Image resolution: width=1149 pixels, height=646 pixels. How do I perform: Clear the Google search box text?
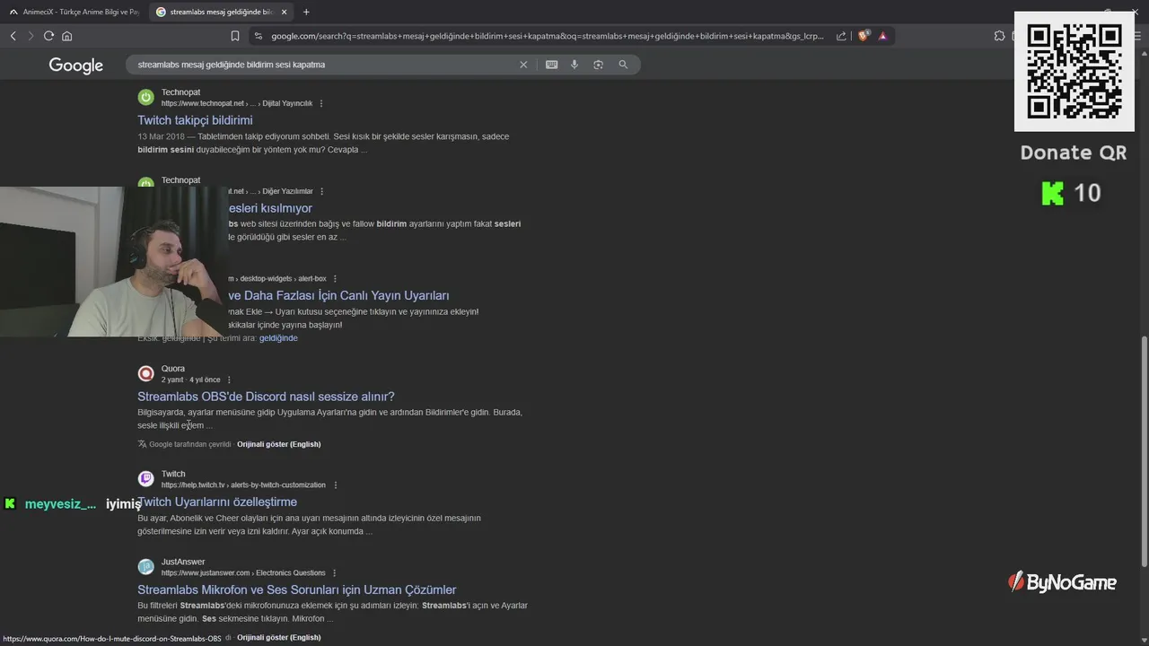coord(523,65)
